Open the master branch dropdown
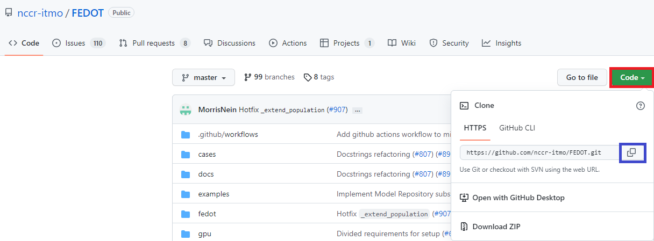This screenshot has height=241, width=654. click(203, 77)
